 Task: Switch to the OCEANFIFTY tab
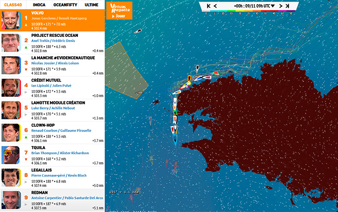click(66, 5)
